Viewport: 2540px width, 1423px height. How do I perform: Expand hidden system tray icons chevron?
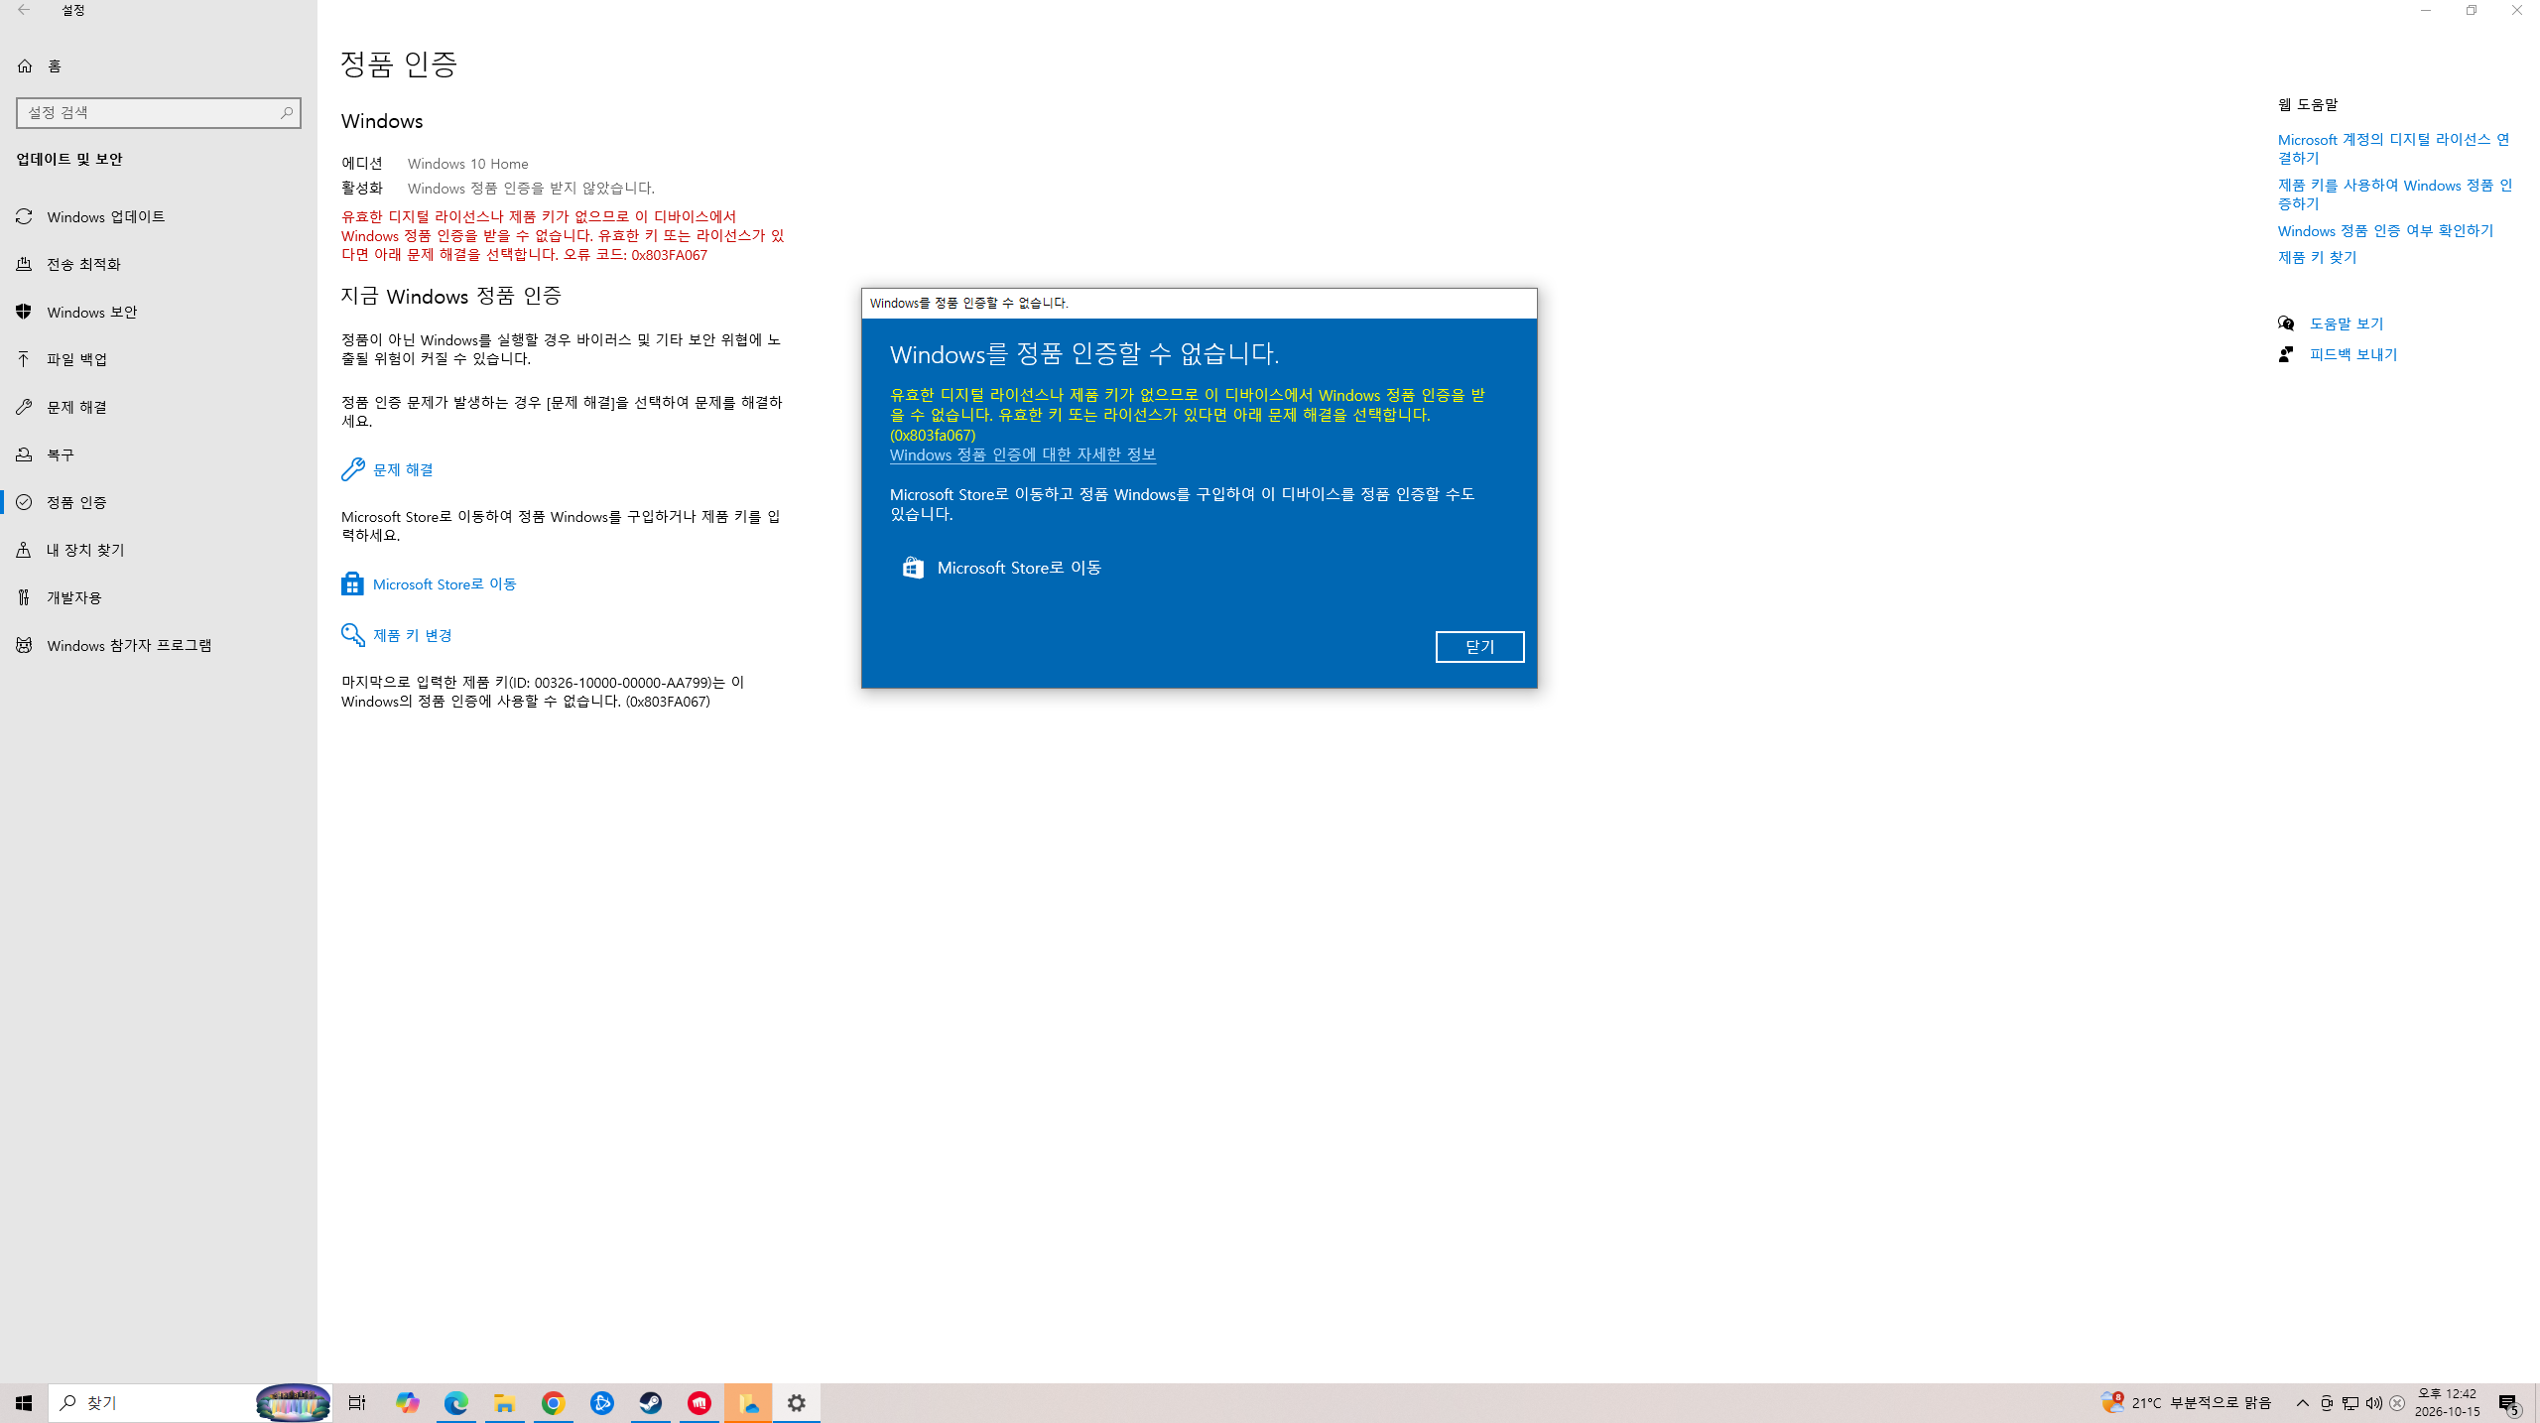tap(2303, 1403)
